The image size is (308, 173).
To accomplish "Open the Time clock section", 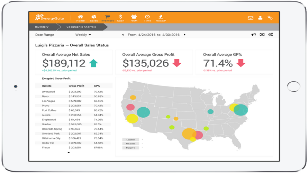I will (x=147, y=18).
